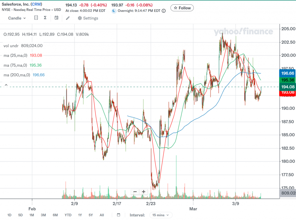Image resolution: width=296 pixels, height=220 pixels.
Task: Toggle Follow for Salesforce stock
Action: point(182,8)
